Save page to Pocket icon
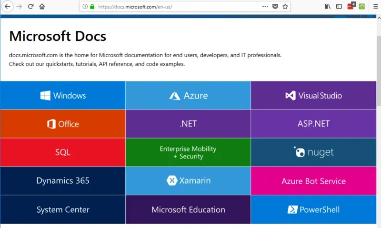381x228 pixels. pyautogui.click(x=275, y=7)
